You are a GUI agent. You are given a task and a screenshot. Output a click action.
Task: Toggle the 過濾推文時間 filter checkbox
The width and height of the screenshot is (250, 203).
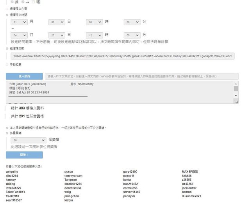(x=7, y=14)
